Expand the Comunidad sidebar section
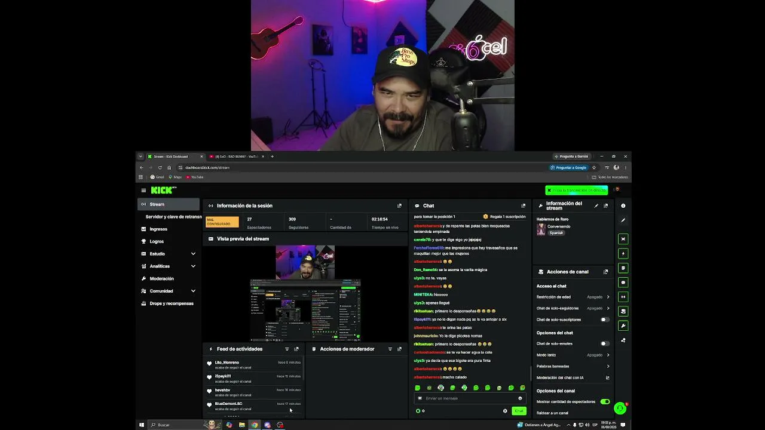 [193, 291]
